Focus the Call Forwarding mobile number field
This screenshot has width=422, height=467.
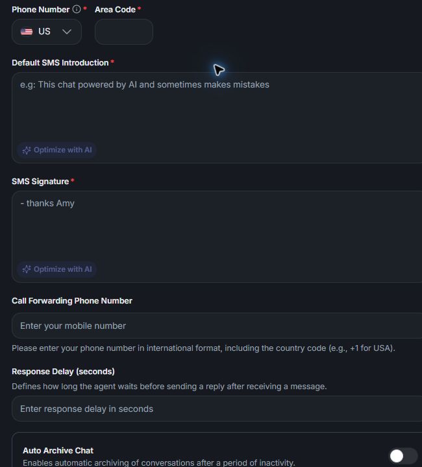pos(217,326)
